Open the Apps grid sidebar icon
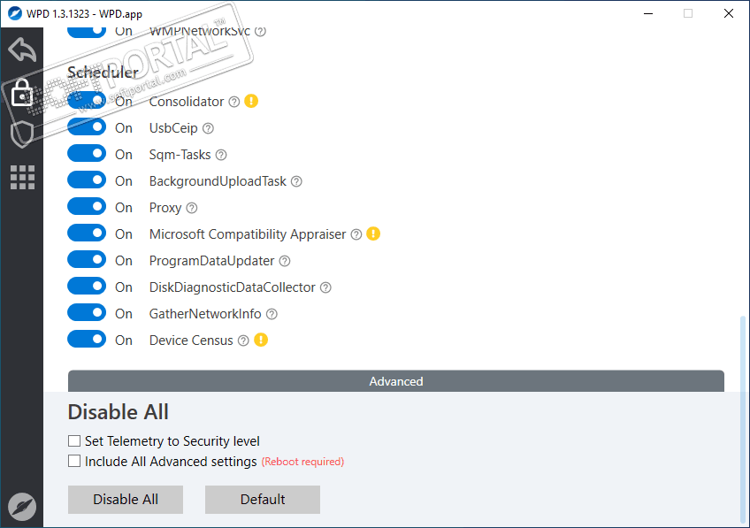The image size is (750, 528). pyautogui.click(x=22, y=177)
